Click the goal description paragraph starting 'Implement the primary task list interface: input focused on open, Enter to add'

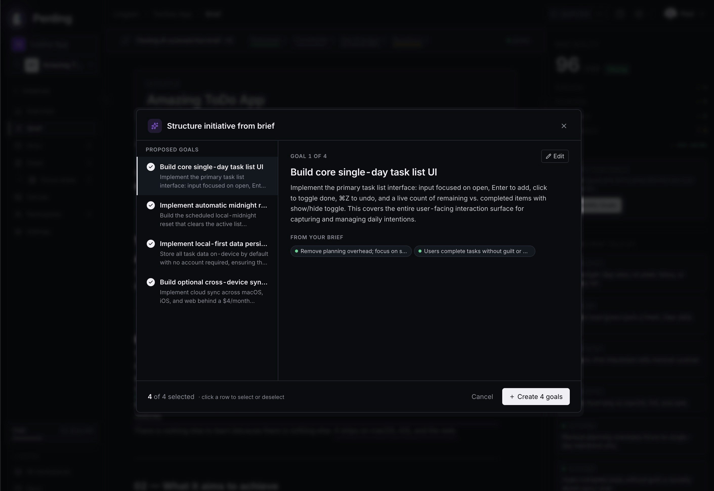[x=419, y=203]
